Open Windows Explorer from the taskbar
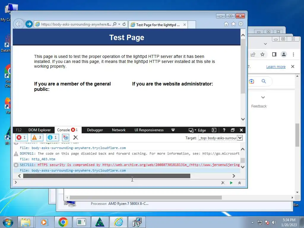The height and width of the screenshot is (228, 304). coord(26,222)
